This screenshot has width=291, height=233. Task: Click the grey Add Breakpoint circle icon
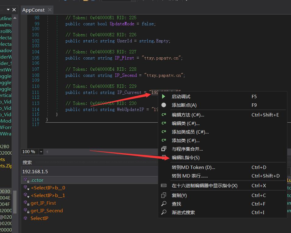164,105
